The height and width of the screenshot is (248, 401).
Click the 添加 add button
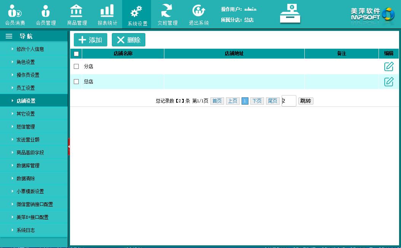(x=91, y=40)
